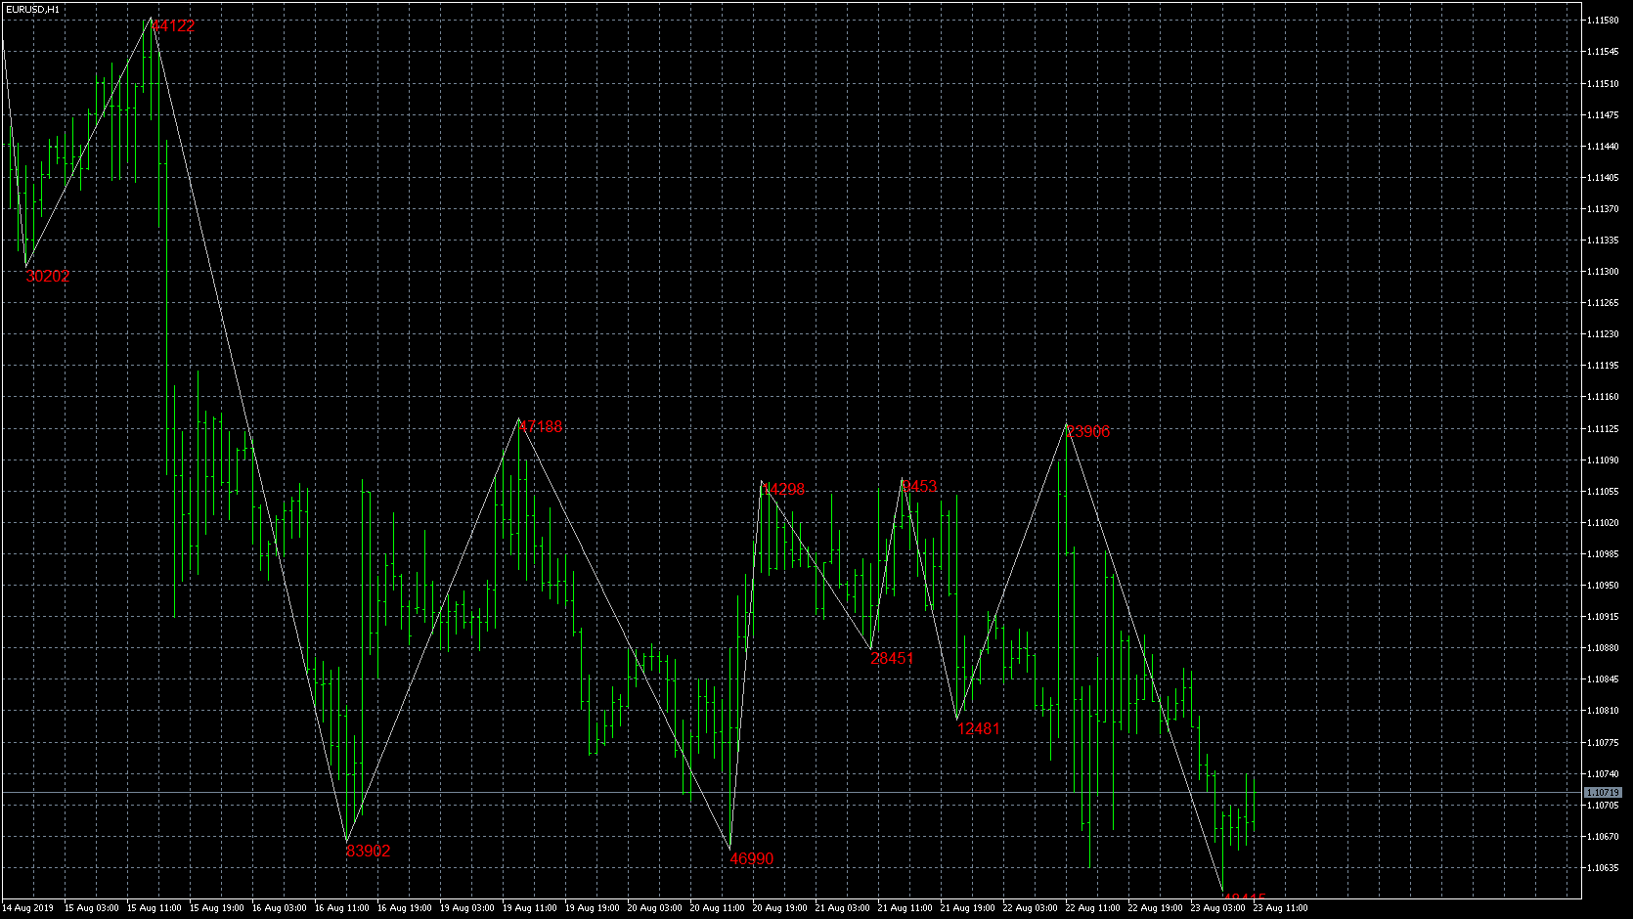1633x919 pixels.
Task: Click the 1.11510 price axis label
Action: click(x=1603, y=84)
